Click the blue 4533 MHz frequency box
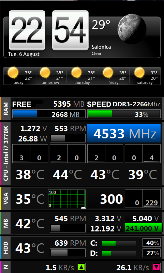 click(124, 133)
